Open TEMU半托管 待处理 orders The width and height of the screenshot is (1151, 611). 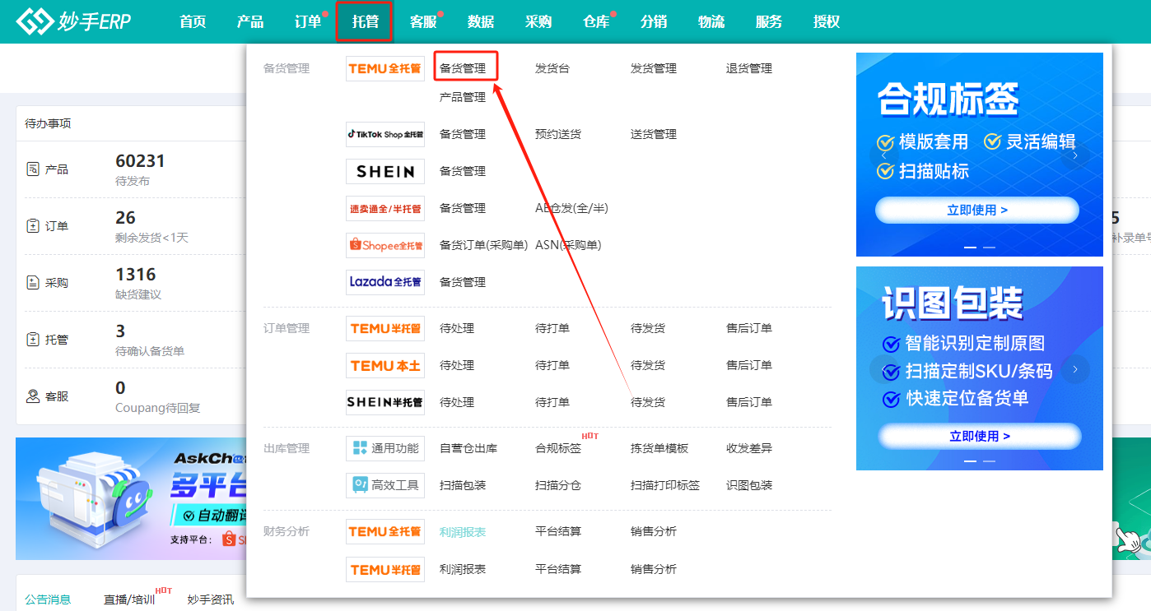[x=457, y=328]
